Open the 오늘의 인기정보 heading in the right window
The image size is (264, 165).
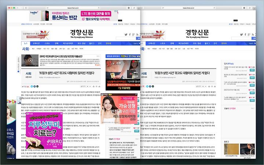tap(230, 109)
